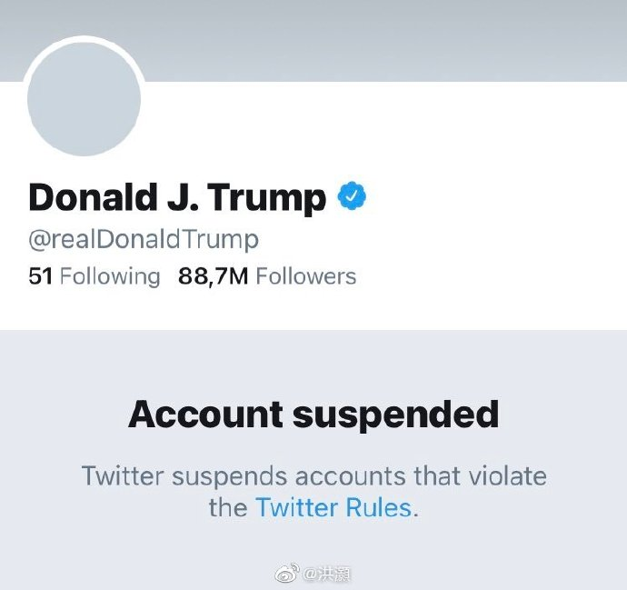Open the "Twitter Rules" link
This screenshot has height=590, width=627.
[x=333, y=506]
